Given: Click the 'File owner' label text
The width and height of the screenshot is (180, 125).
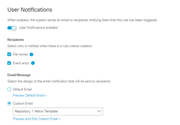Looking at the screenshot, I should 20,54.
